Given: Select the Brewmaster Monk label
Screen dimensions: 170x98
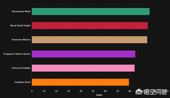Looking at the screenshot, I should [21, 11].
